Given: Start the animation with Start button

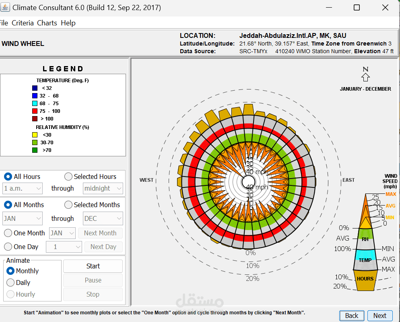Looking at the screenshot, I should tap(93, 266).
